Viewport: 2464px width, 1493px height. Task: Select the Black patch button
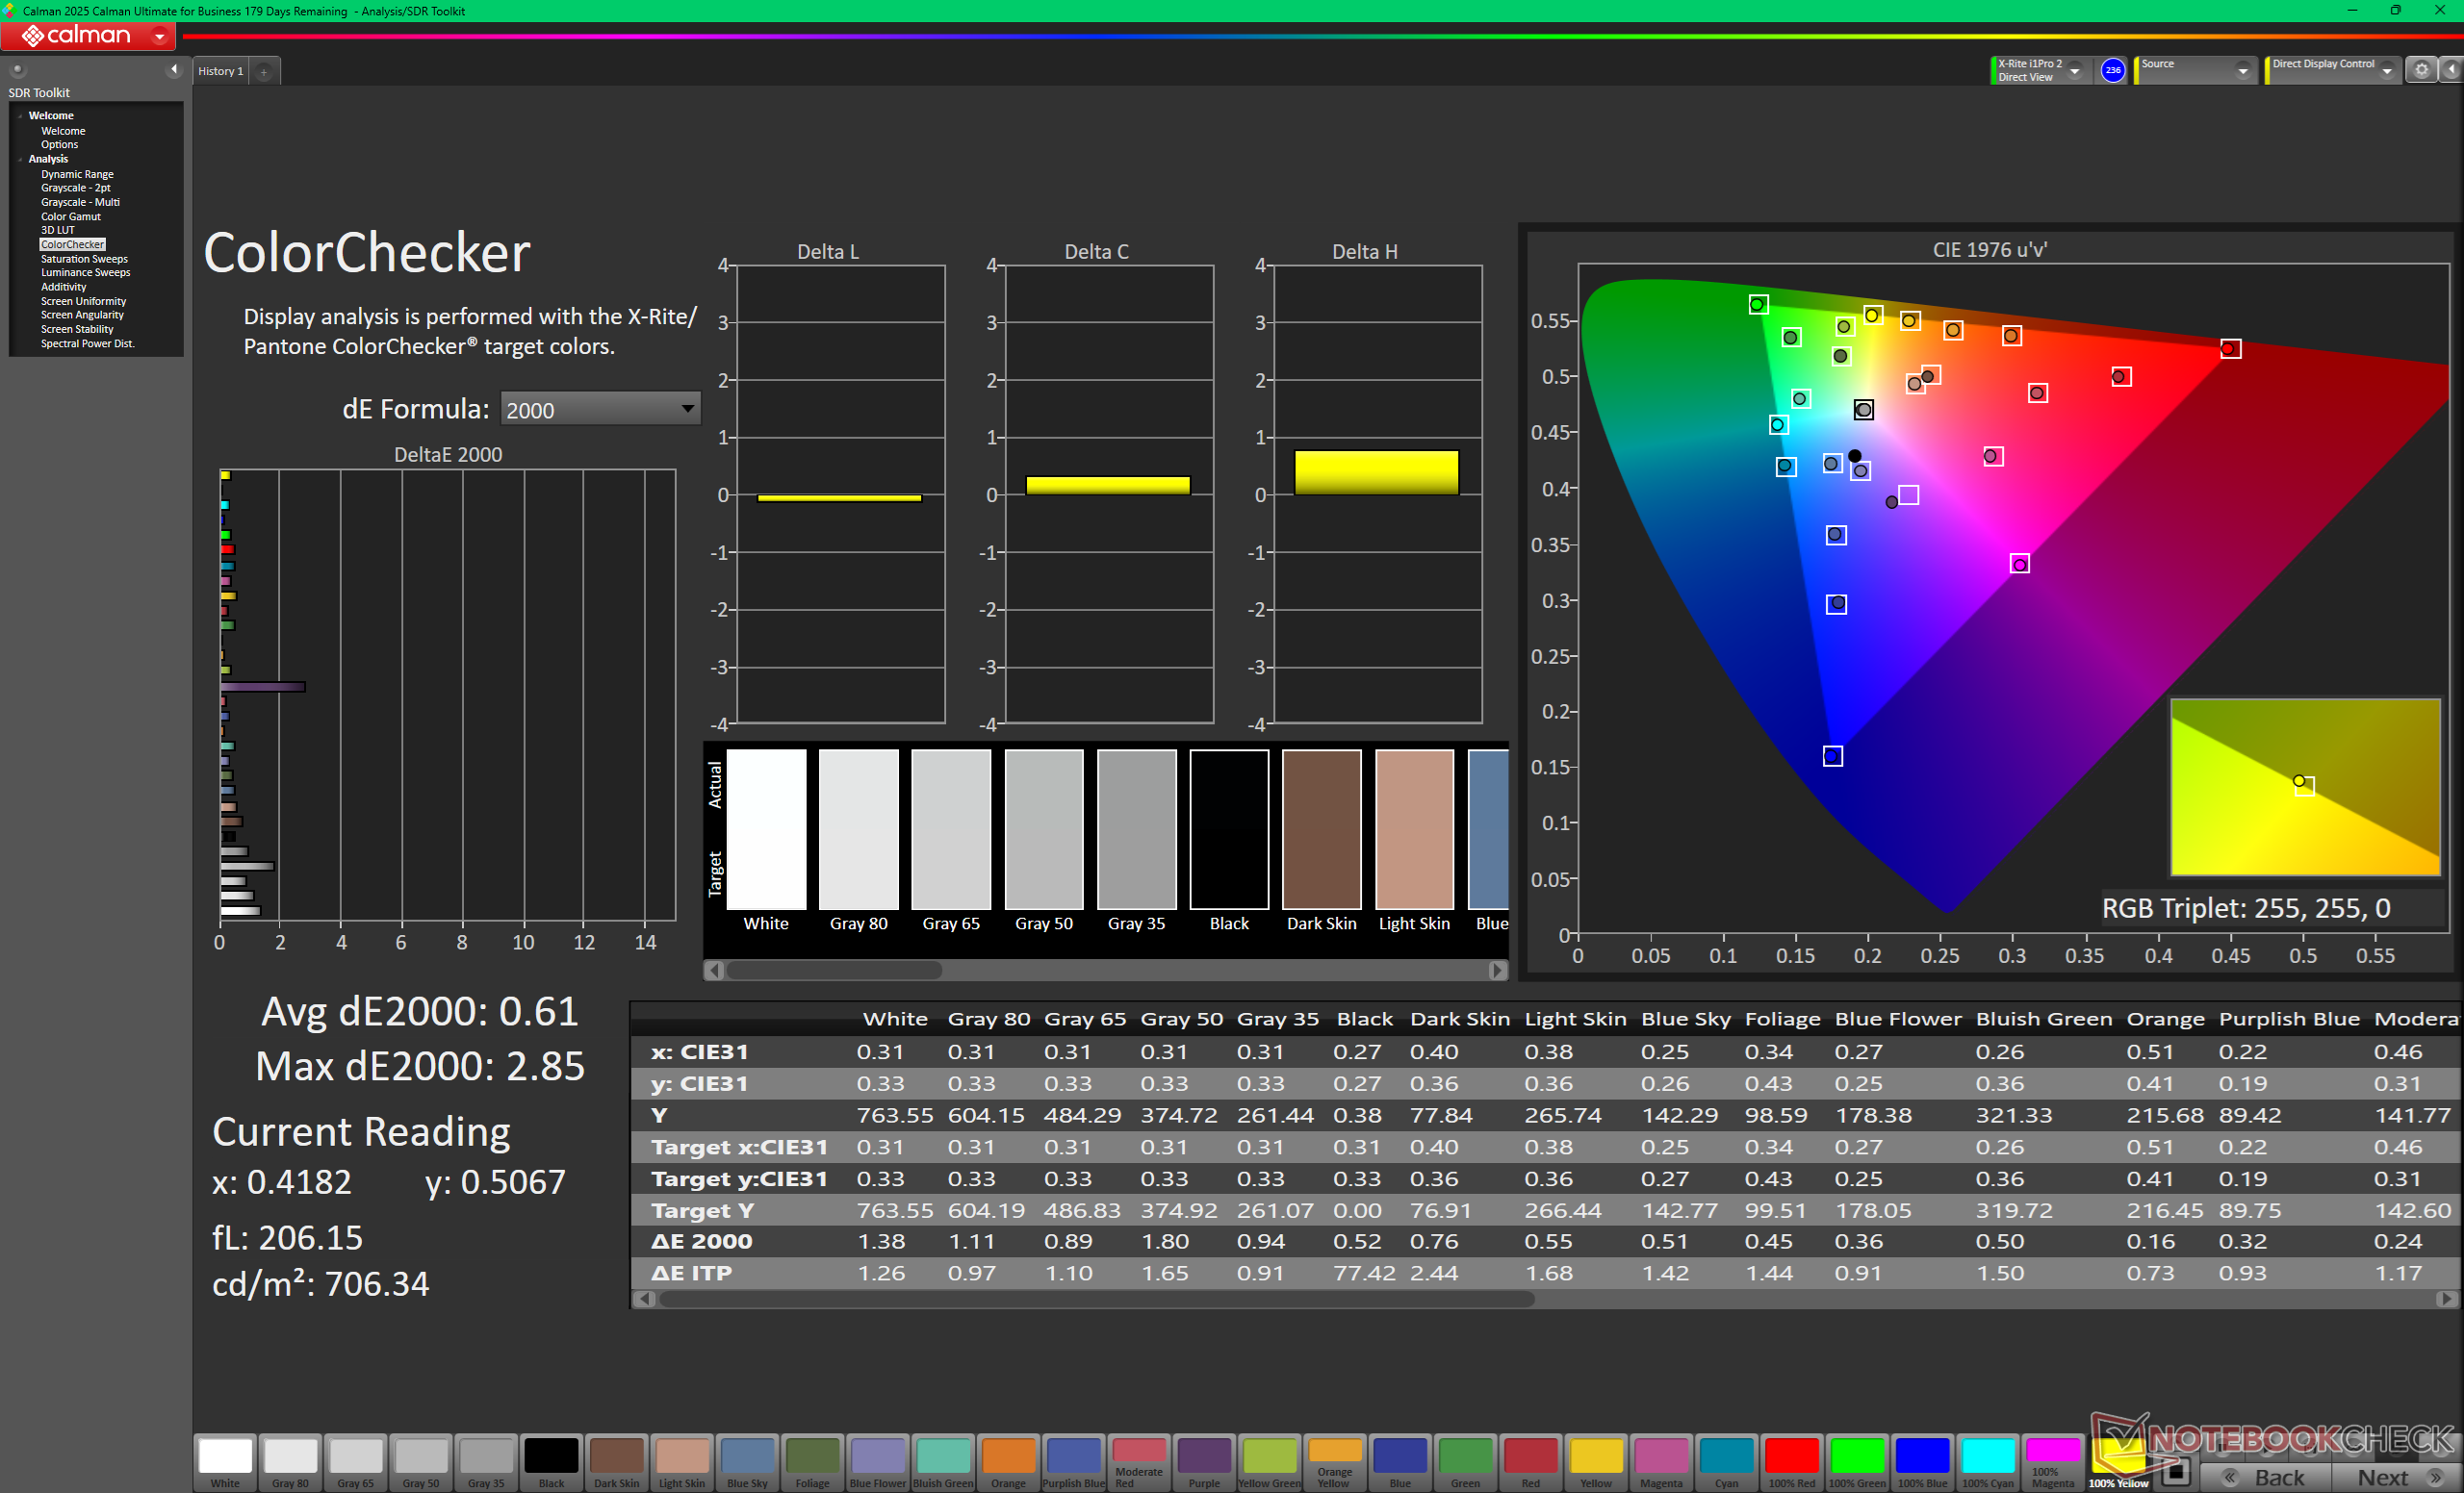pos(551,1462)
